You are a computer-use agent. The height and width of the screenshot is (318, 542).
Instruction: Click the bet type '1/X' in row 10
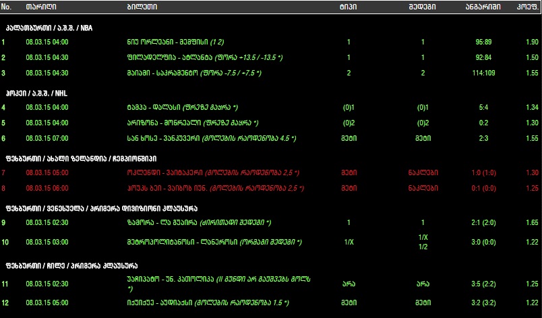pos(349,242)
